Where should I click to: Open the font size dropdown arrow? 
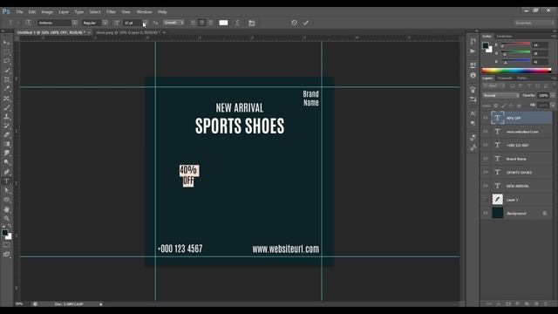(145, 23)
